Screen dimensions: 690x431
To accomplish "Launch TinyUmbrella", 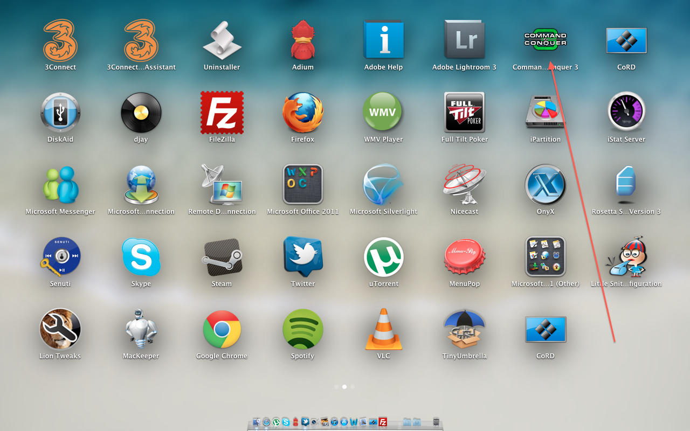I will 464,329.
